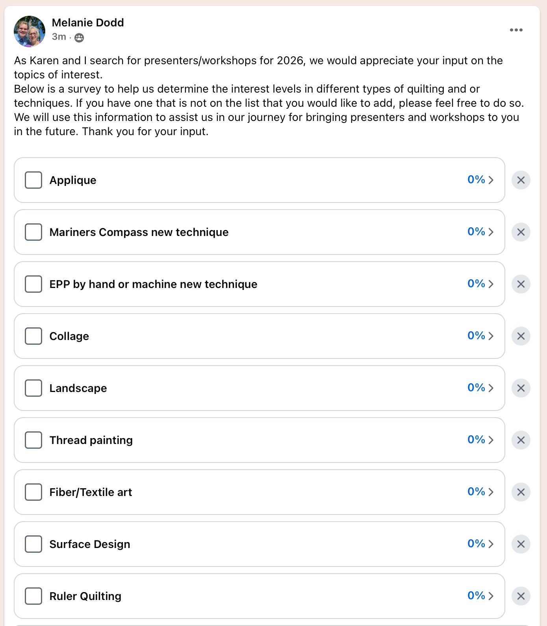
Task: Delete the Fiber/Textile art poll option
Action: click(x=521, y=492)
